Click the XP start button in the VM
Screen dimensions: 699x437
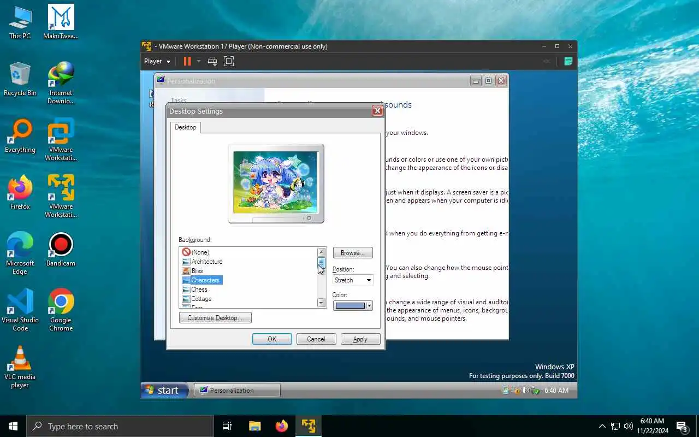(x=164, y=390)
